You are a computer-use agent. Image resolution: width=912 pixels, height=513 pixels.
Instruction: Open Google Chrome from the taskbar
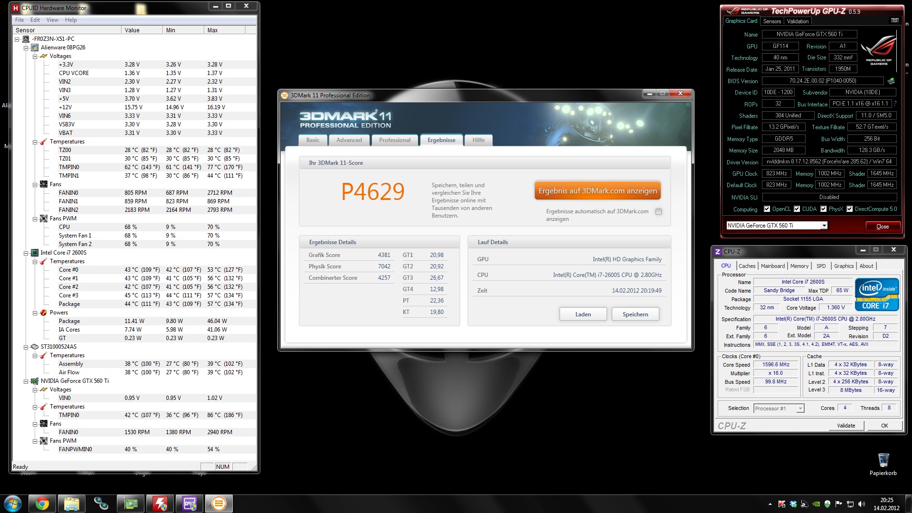tap(42, 503)
